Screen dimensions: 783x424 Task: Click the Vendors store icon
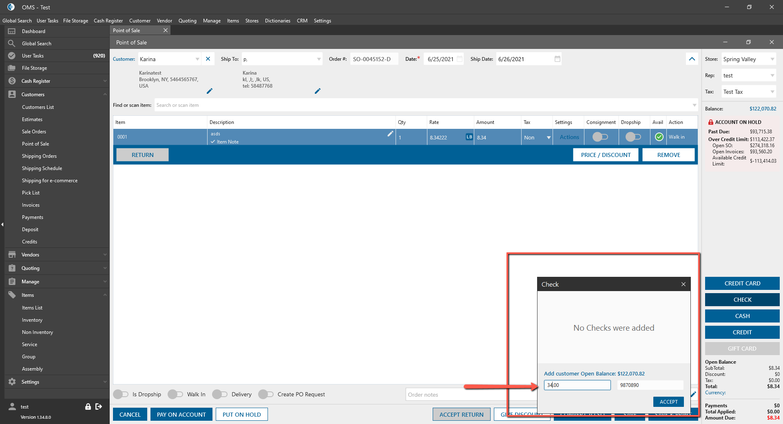(12, 254)
